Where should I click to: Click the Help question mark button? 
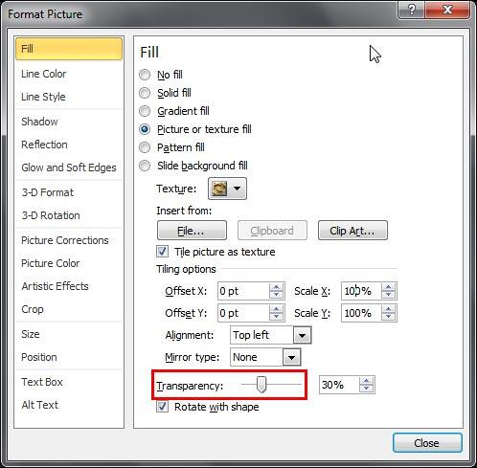tap(412, 10)
